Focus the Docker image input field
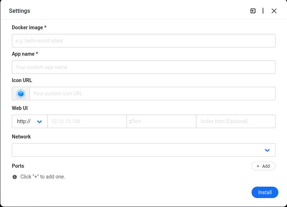Image resolution: width=287 pixels, height=207 pixels. [143, 41]
